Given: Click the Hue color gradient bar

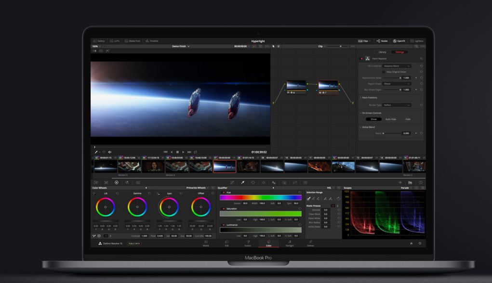Looking at the screenshot, I should (x=260, y=197).
